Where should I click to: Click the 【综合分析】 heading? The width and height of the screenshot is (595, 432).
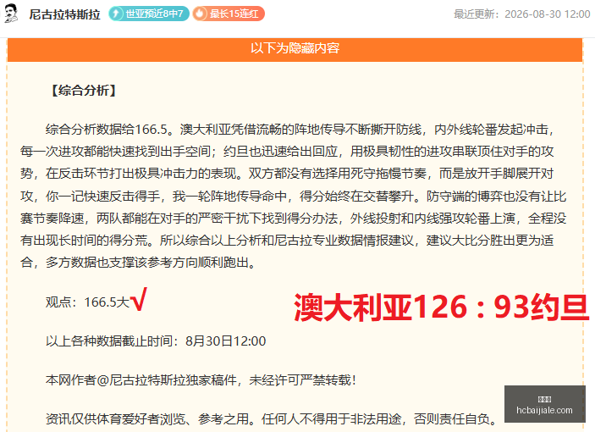pos(84,91)
